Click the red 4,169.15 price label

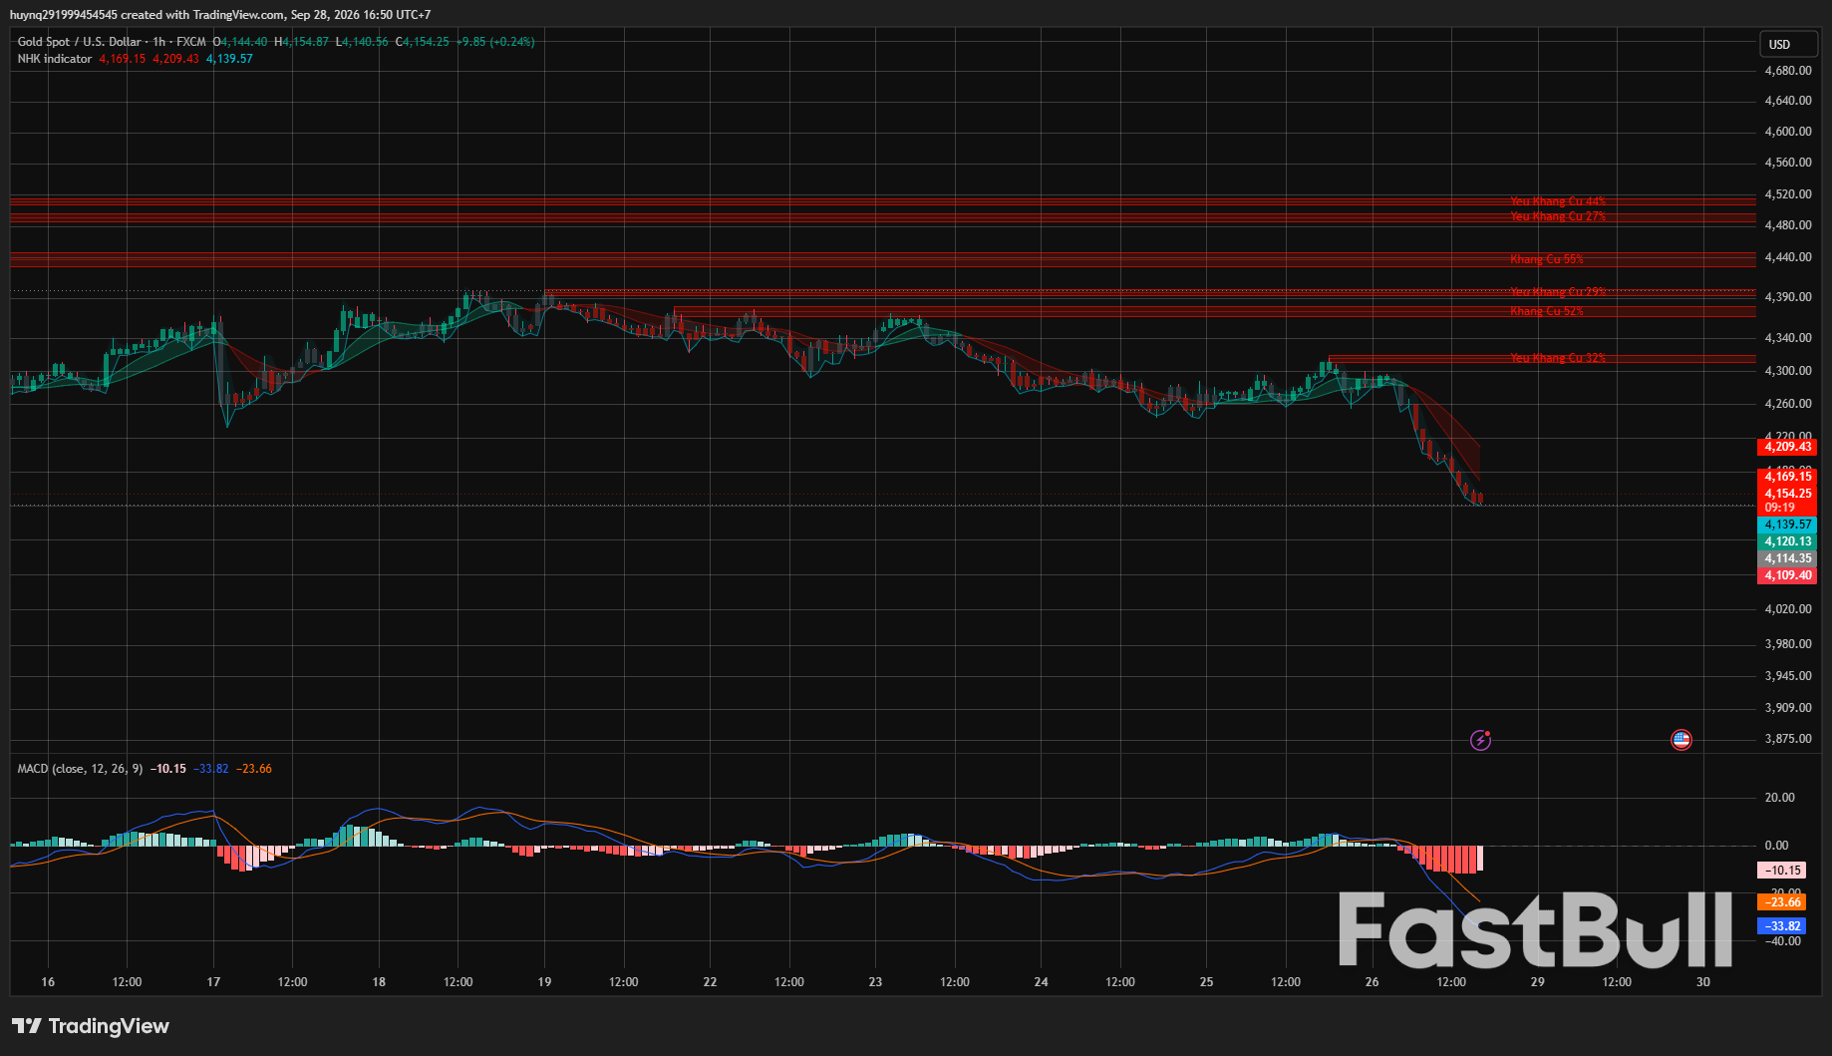click(x=1787, y=477)
